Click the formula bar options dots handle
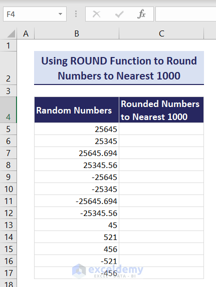The image size is (216, 287). 76,14
